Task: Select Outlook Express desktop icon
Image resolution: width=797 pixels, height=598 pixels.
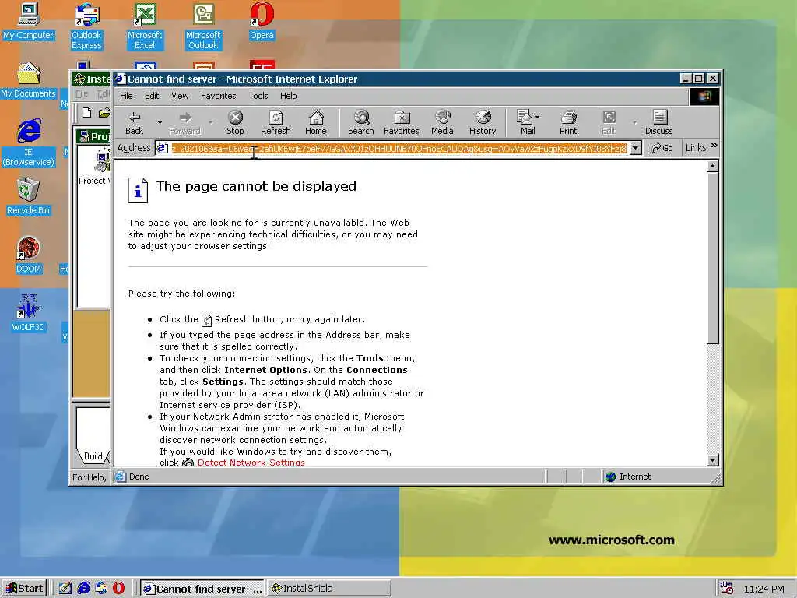Action: coord(86,26)
